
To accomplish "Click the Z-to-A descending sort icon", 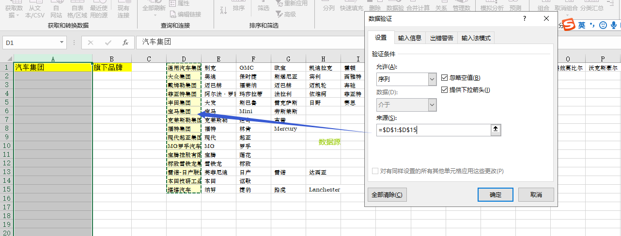I will click(223, 10).
